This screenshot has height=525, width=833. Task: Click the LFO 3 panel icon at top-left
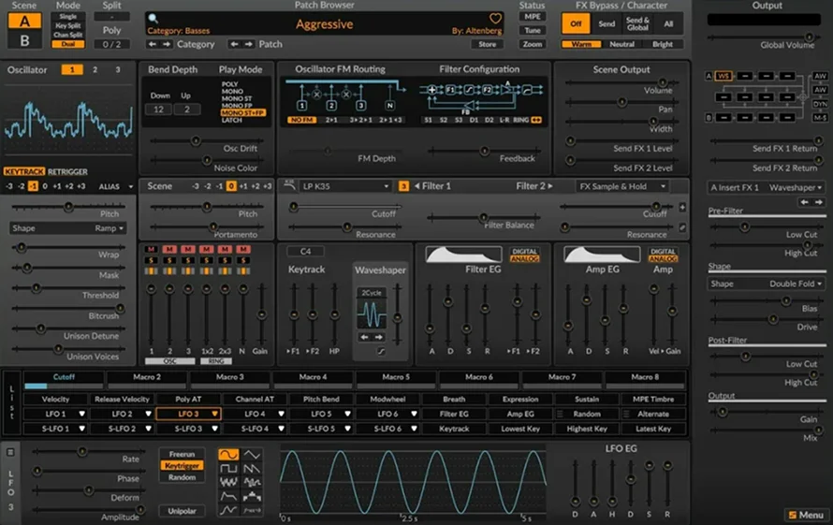coord(11,452)
